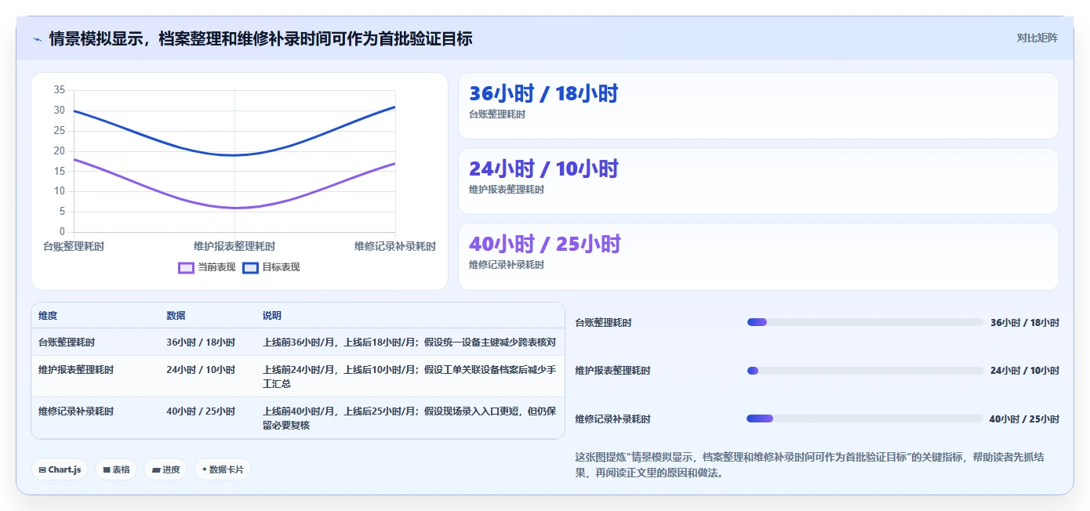Click progress value 24小时 / 10小时
The height and width of the screenshot is (511, 1090).
pyautogui.click(x=1025, y=371)
